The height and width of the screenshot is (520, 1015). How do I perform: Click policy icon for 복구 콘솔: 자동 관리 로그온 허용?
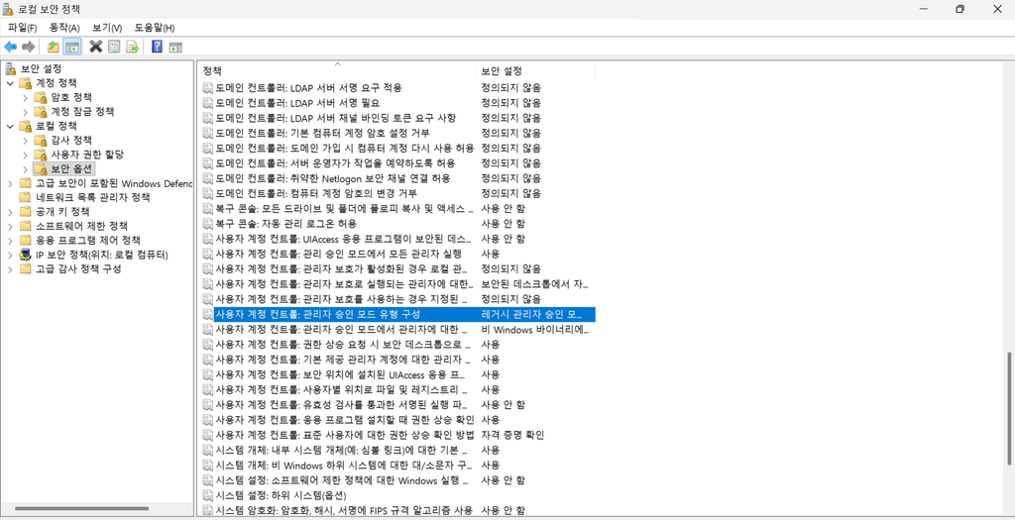(208, 223)
